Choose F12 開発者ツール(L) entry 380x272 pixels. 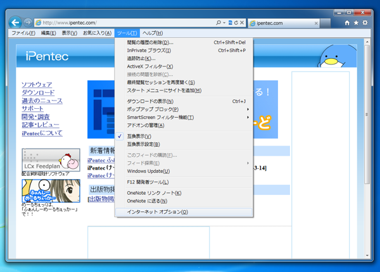(184, 182)
